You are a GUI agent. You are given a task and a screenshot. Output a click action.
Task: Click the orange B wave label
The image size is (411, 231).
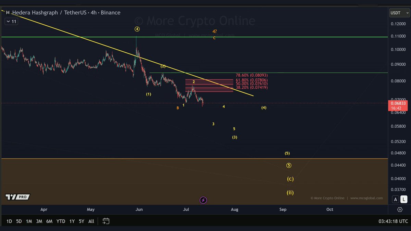click(x=178, y=108)
